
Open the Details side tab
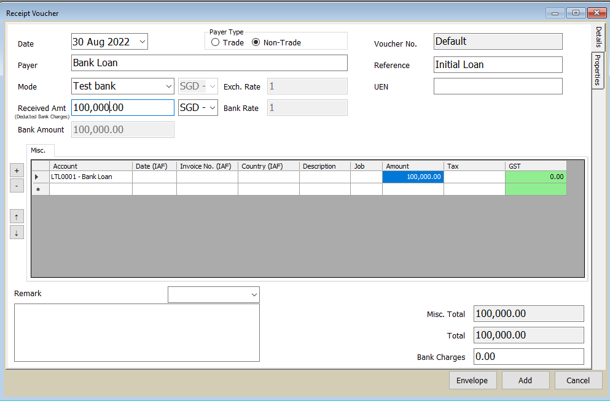coord(598,37)
